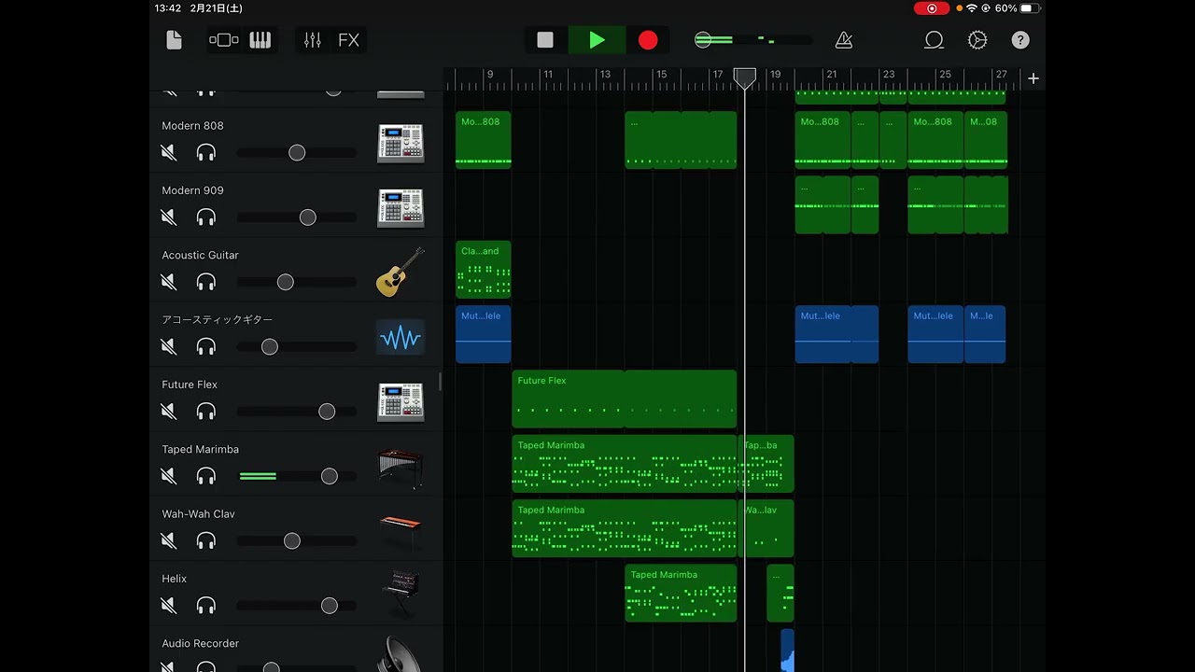Mute the Modern 909 track

[x=169, y=217]
